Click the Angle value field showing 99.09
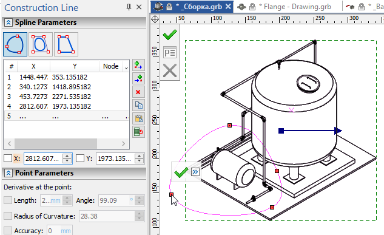 click(x=114, y=200)
